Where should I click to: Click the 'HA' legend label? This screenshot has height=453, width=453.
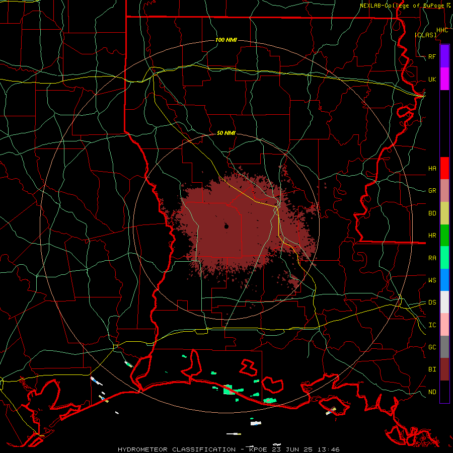pyautogui.click(x=432, y=168)
